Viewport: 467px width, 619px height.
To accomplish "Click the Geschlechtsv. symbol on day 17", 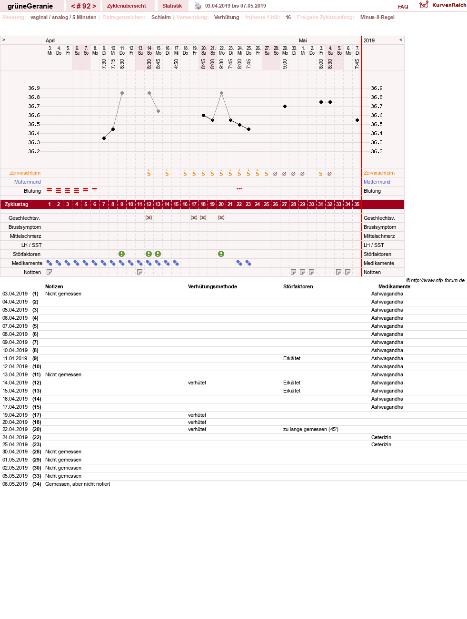I will pyautogui.click(x=194, y=218).
